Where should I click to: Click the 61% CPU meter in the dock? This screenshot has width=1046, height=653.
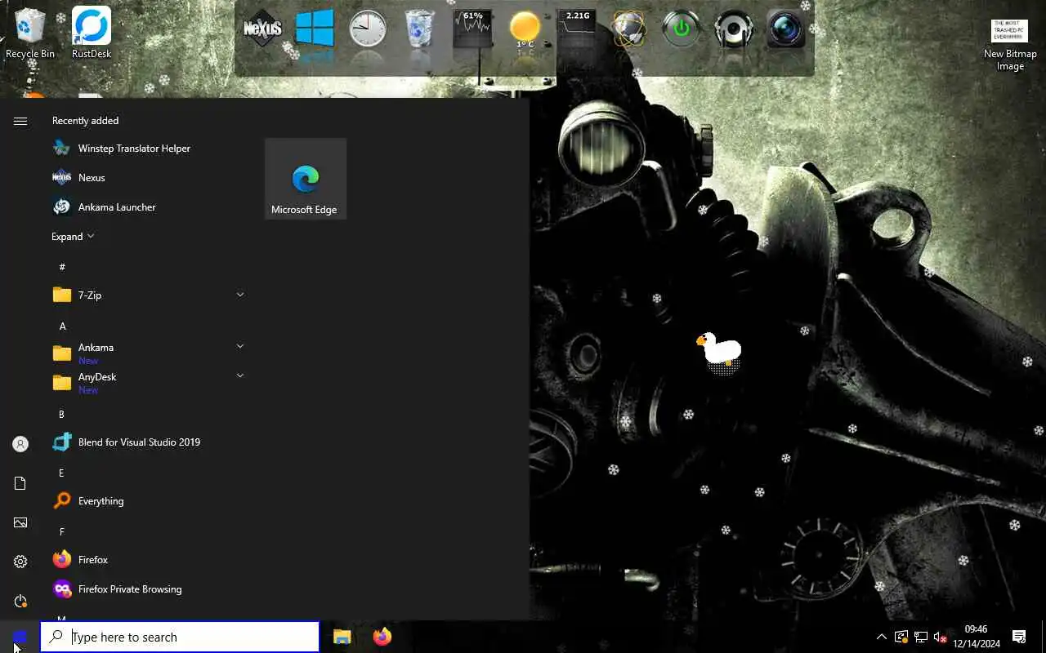point(472,29)
